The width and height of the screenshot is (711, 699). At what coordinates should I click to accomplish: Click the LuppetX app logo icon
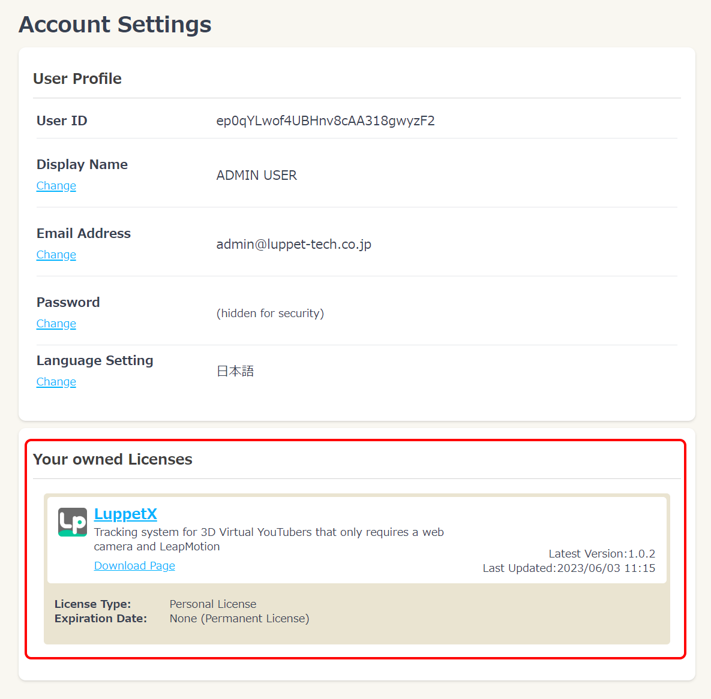pos(73,522)
